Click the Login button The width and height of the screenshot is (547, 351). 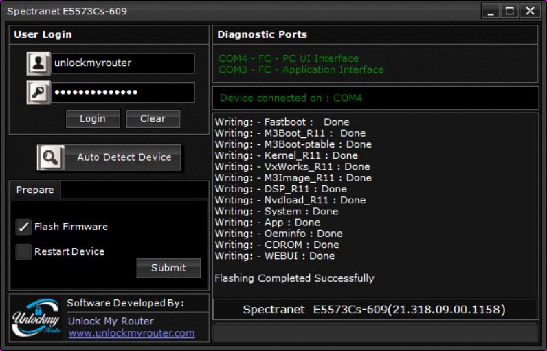[93, 119]
